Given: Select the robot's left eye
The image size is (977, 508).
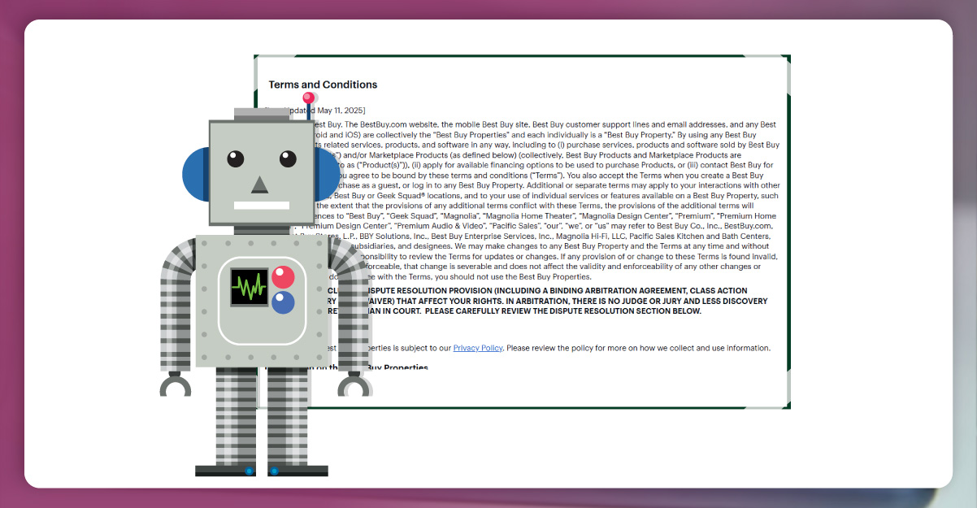Looking at the screenshot, I should [x=236, y=158].
